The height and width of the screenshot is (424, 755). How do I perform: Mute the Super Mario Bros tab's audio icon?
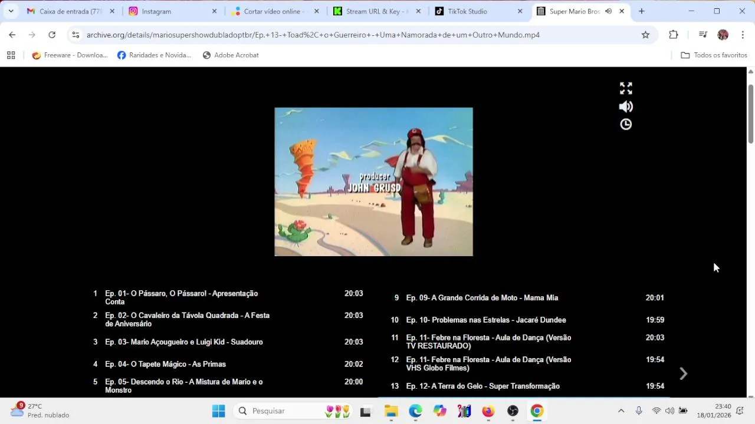pos(608,11)
